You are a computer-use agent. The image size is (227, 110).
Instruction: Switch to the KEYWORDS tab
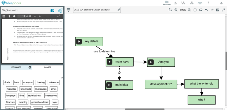pos(16,67)
